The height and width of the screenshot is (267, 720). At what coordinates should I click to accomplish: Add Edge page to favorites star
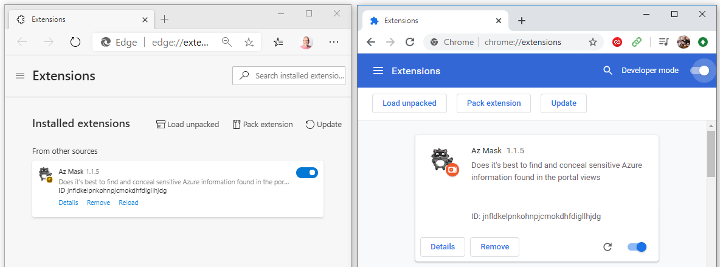coord(249,43)
